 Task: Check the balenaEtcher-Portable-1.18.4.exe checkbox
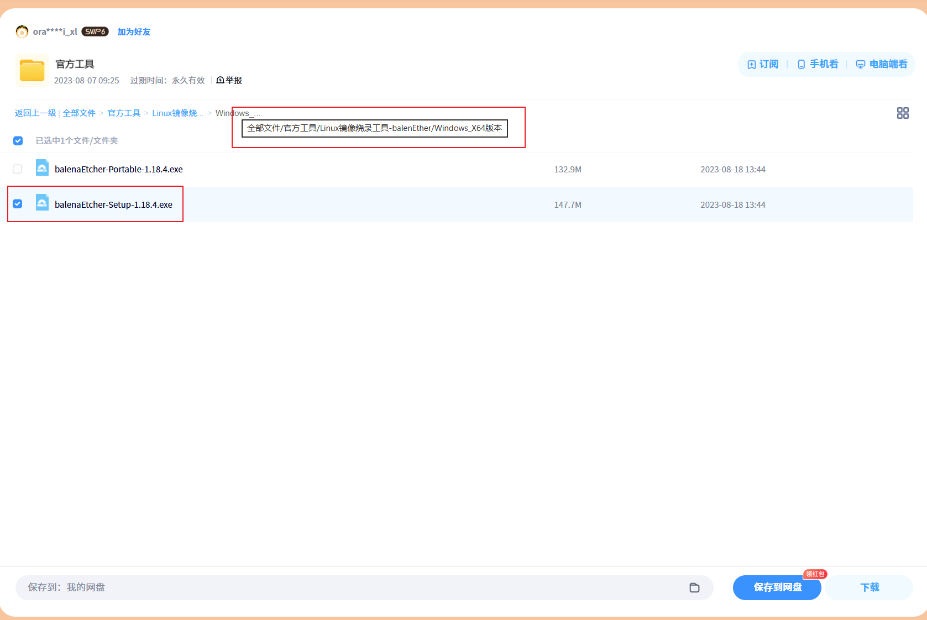(18, 169)
